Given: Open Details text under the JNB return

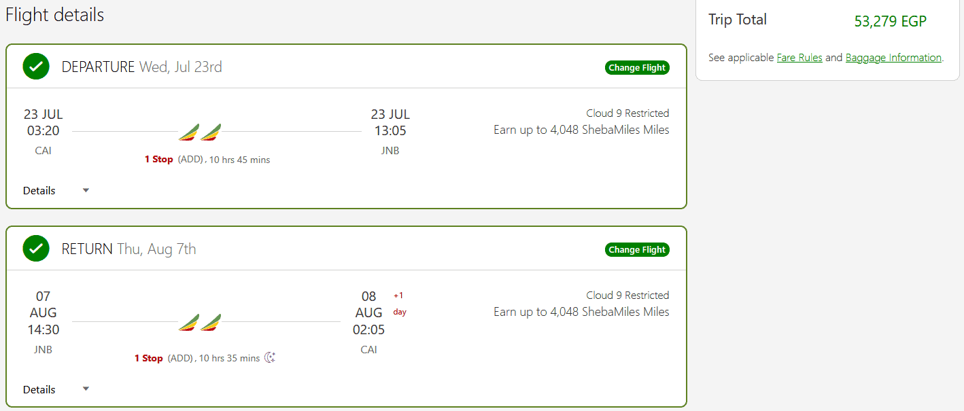Looking at the screenshot, I should (39, 389).
